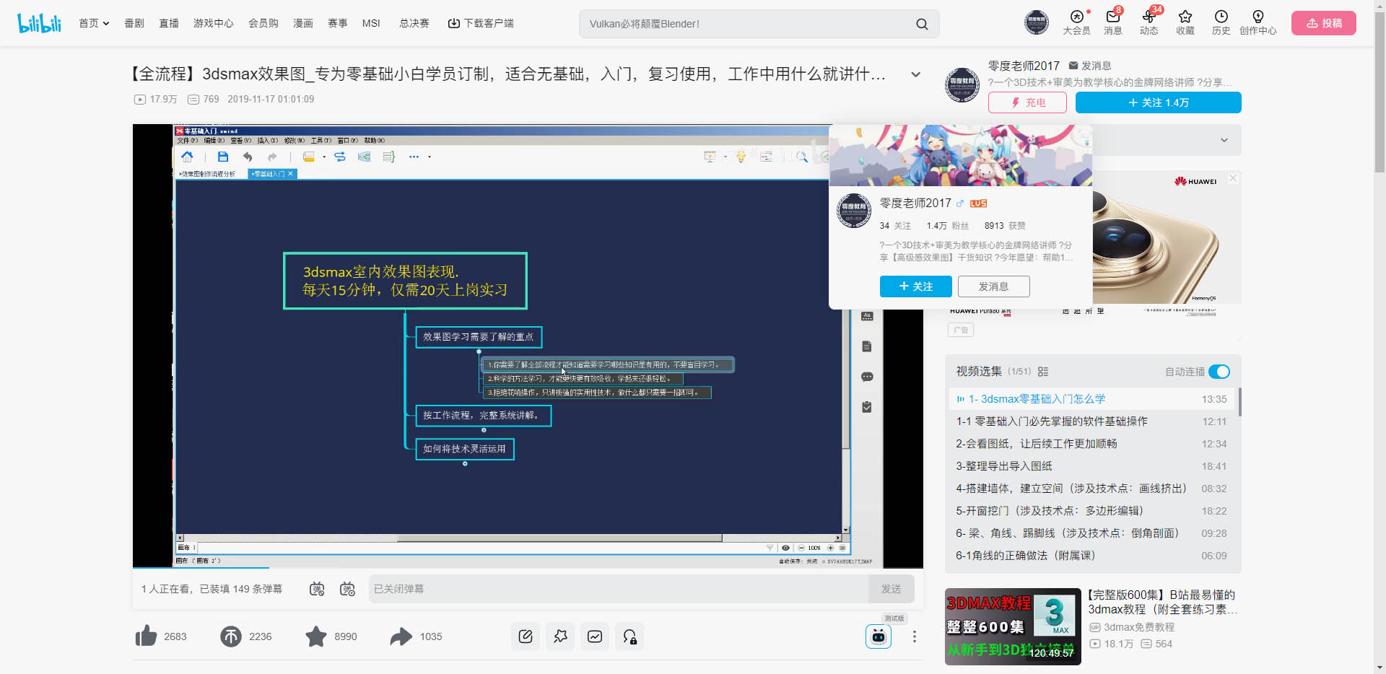Share the video with arrow icon
Image resolution: width=1386 pixels, height=674 pixels.
pyautogui.click(x=401, y=636)
